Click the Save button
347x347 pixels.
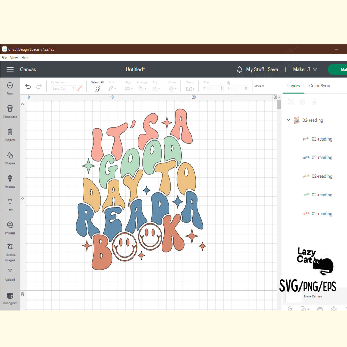click(x=273, y=69)
